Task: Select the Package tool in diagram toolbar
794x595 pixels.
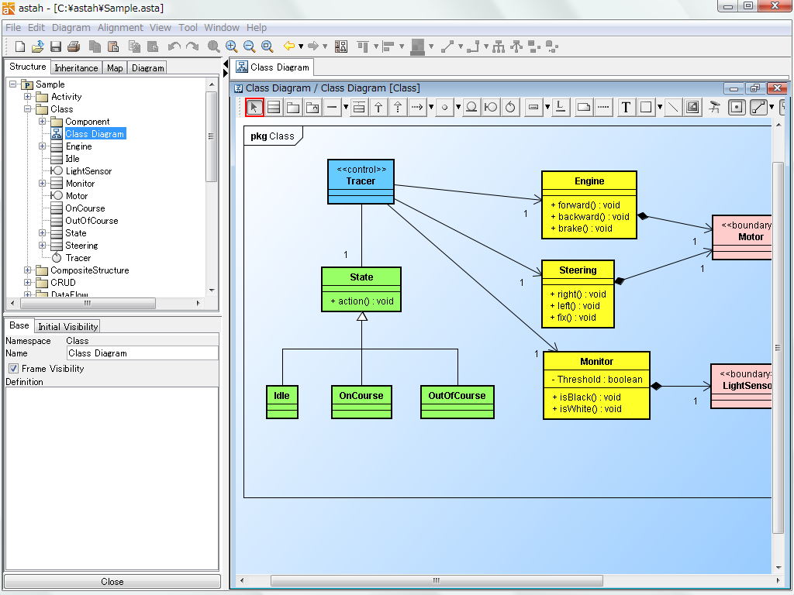Action: tap(293, 108)
